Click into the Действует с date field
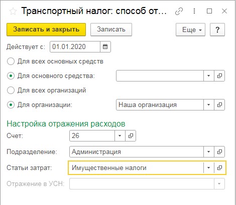This screenshot has height=205, width=236. pyautogui.click(x=75, y=46)
